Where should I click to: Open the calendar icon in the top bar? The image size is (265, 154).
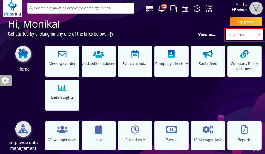click(x=185, y=8)
